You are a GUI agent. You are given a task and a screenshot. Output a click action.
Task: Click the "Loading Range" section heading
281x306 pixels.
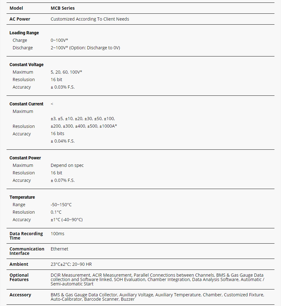[x=24, y=33]
